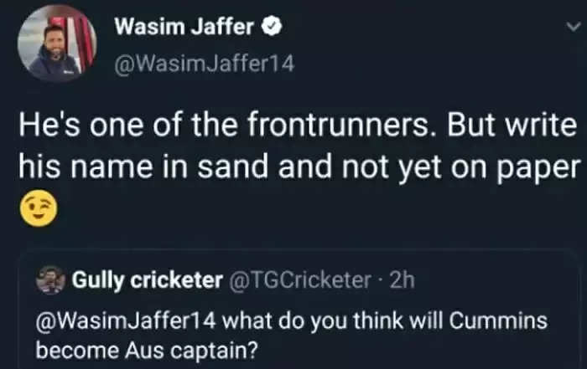The width and height of the screenshot is (587, 369).
Task: Expand the tweet options chevron
Action: click(573, 27)
